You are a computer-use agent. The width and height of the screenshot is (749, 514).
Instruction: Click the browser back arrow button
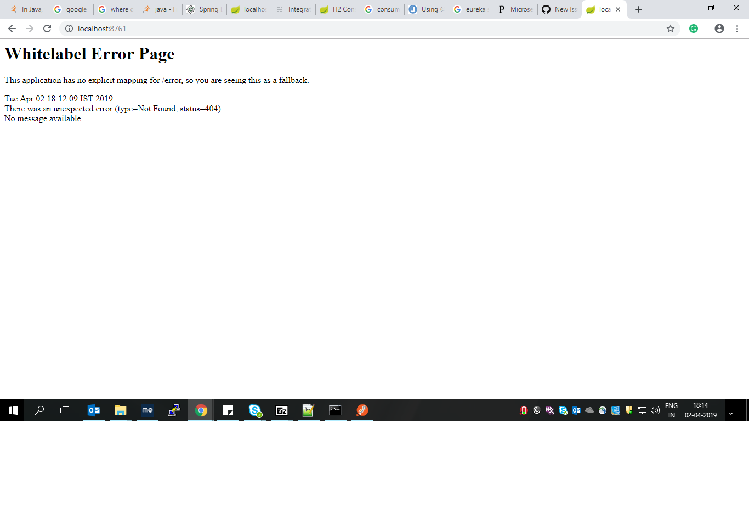coord(12,29)
